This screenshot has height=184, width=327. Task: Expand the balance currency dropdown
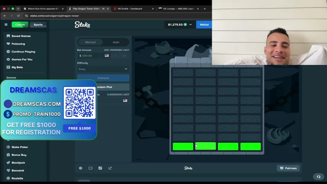coord(191,25)
